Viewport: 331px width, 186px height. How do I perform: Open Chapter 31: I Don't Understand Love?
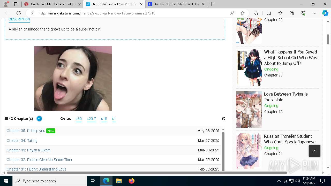pos(36,169)
